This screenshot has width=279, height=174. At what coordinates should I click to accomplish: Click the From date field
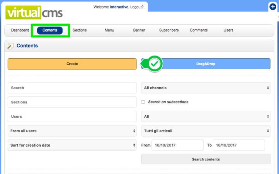pos(177,145)
